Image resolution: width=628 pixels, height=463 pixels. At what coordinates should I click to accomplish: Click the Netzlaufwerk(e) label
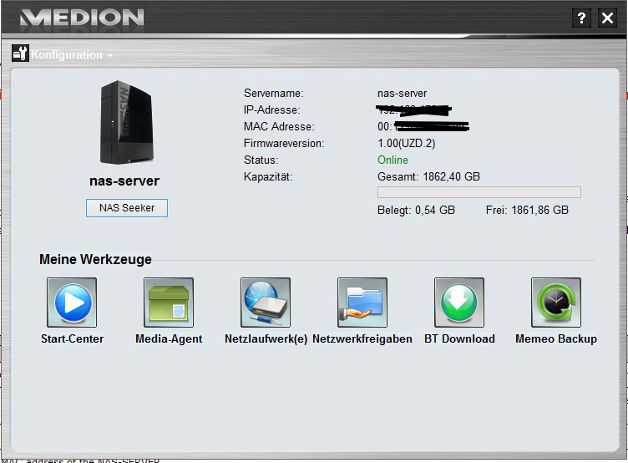coord(266,339)
